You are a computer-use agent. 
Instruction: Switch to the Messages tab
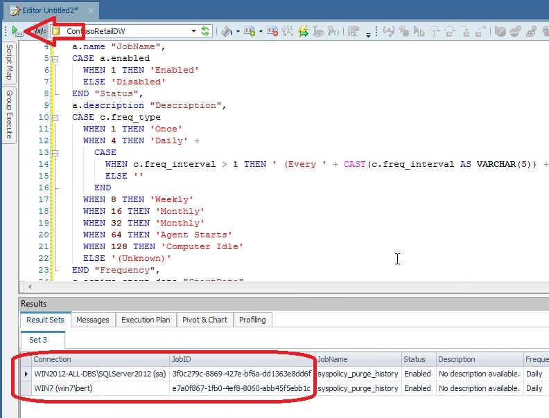pyautogui.click(x=93, y=320)
